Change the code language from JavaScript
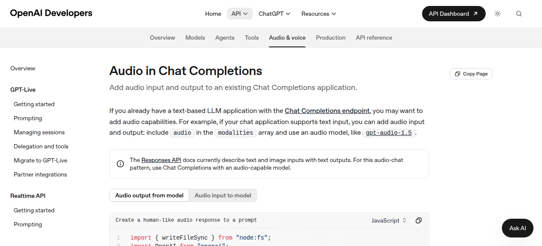The image size is (542, 246). (x=389, y=220)
